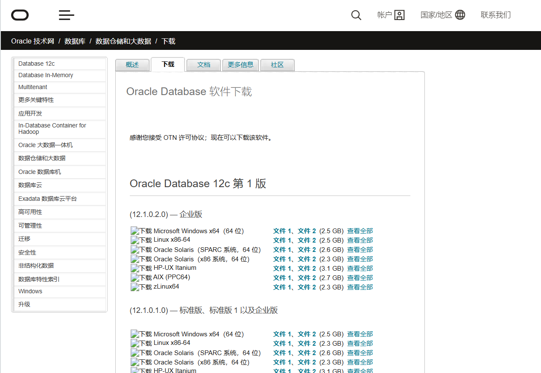Open 数据库云 sidebar item
Image resolution: width=541 pixels, height=373 pixels.
[30, 185]
